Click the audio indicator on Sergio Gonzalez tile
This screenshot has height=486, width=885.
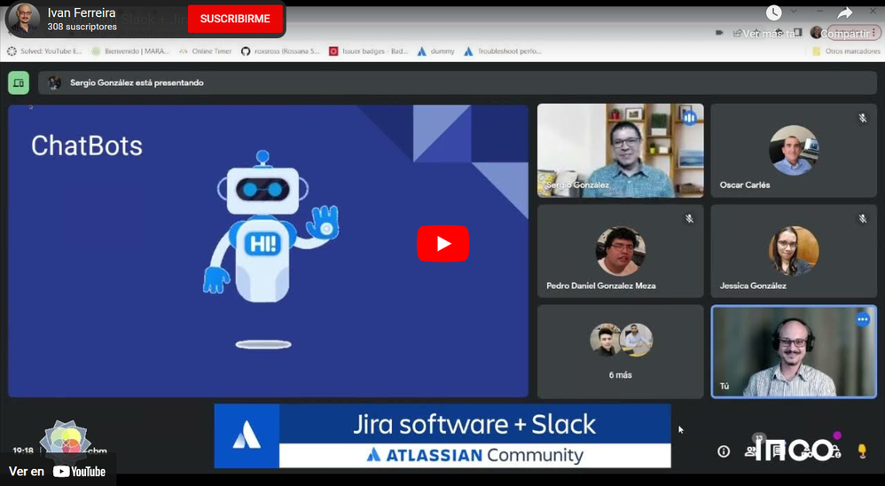pyautogui.click(x=689, y=118)
